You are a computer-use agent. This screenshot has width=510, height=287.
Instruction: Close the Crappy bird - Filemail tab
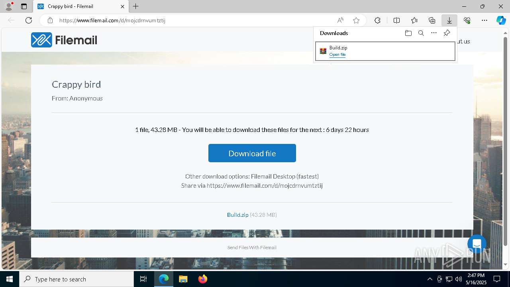coord(122,6)
